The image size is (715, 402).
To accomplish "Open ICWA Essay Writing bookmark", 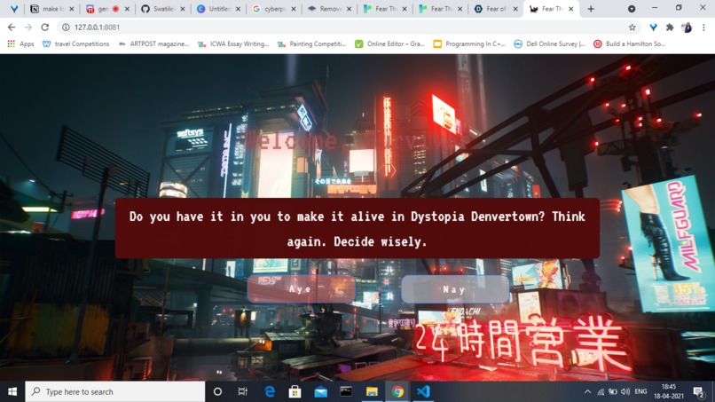I will point(233,43).
